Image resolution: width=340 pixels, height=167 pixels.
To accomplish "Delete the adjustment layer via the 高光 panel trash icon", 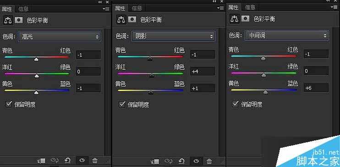I will (95, 161).
